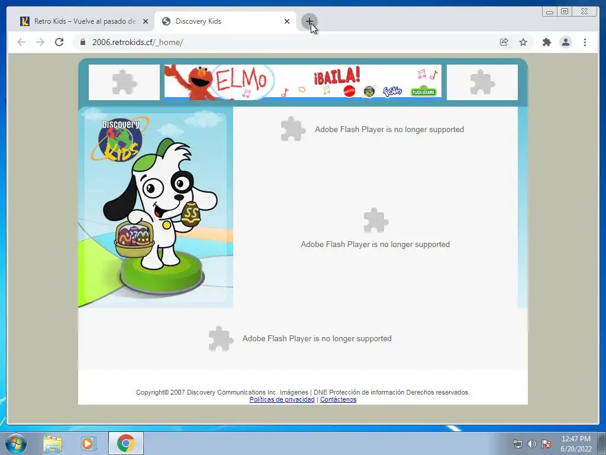Click the top Flash plugin puzzle icon
This screenshot has width=606, height=455.
293,129
